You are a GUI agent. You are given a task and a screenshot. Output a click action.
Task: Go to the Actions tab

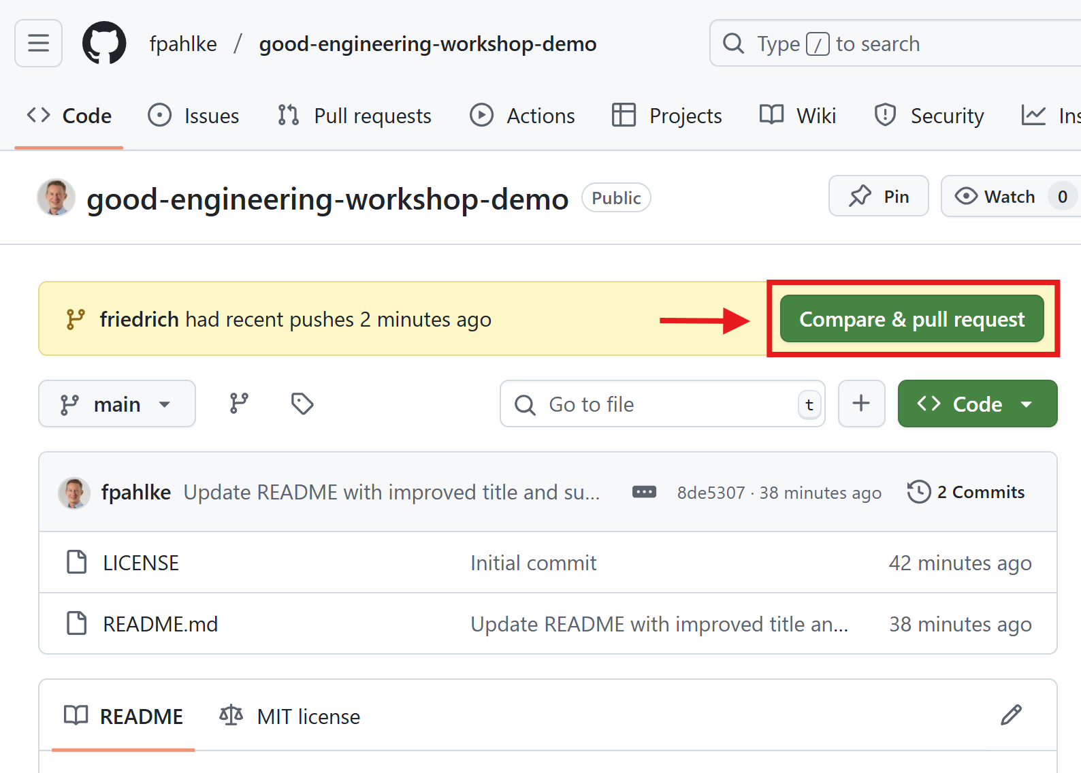(523, 116)
